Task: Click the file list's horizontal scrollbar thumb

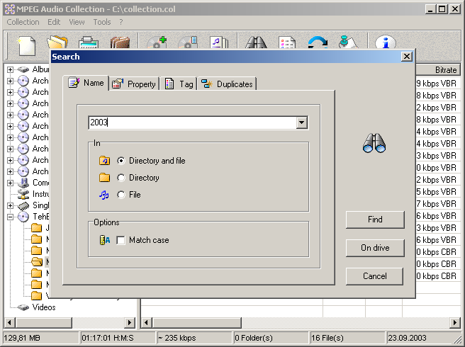Action: point(196,322)
